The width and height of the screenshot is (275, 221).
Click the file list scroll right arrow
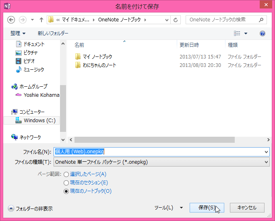tap(268, 140)
